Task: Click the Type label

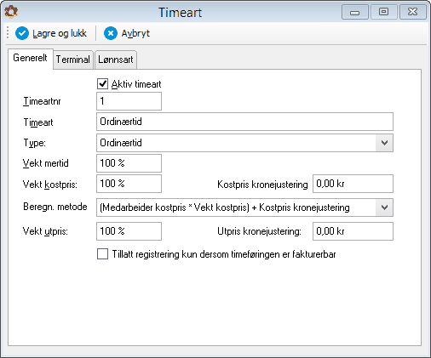Action: [34, 143]
